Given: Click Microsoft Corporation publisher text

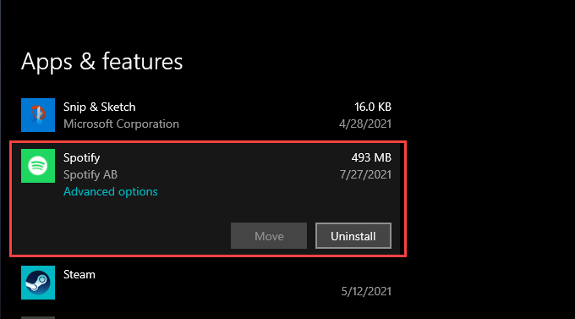Looking at the screenshot, I should pos(121,124).
